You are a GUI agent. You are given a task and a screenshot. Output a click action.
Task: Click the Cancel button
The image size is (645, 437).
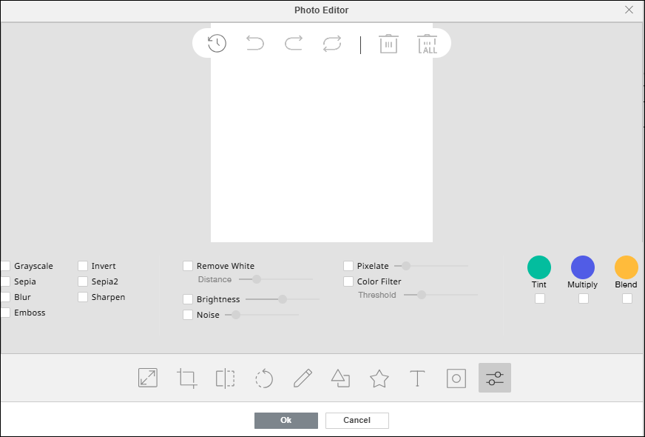[x=357, y=421]
